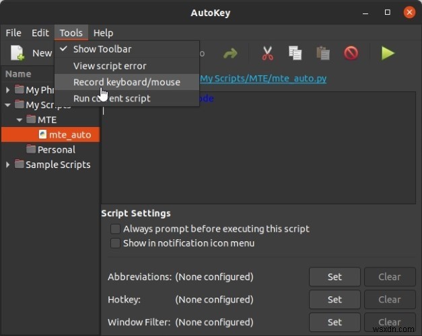Close the AutoKey window
The height and width of the screenshot is (336, 422).
click(x=409, y=12)
